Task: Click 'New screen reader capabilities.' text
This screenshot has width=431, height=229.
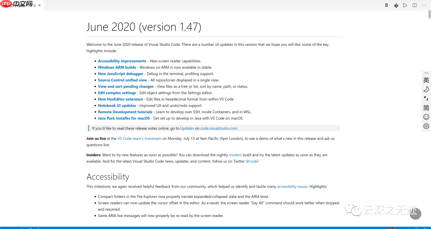Action: click(x=176, y=61)
